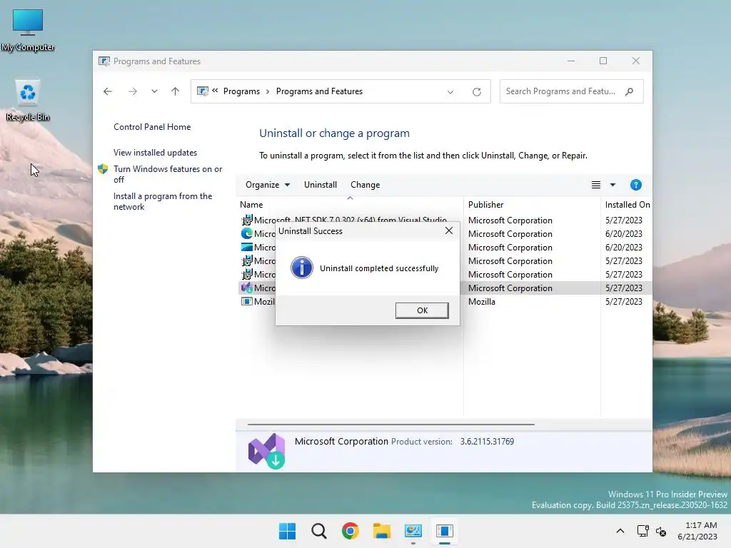This screenshot has height=548, width=731.
Task: Click the active uninstaller taskbar icon
Action: [x=445, y=531]
